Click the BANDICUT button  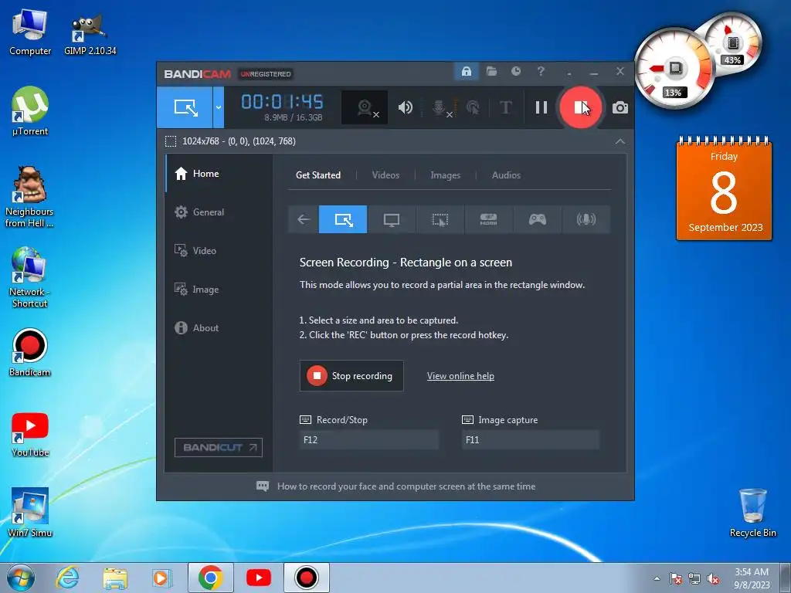(219, 447)
